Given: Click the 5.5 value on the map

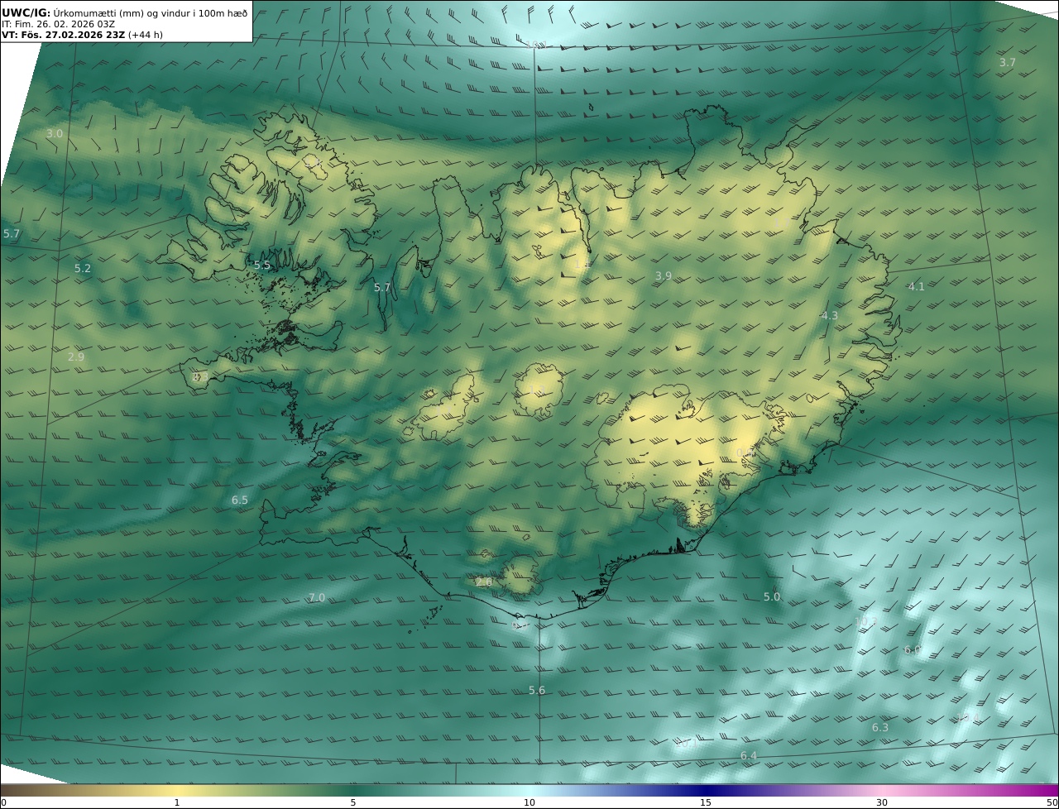Looking at the screenshot, I should (261, 266).
